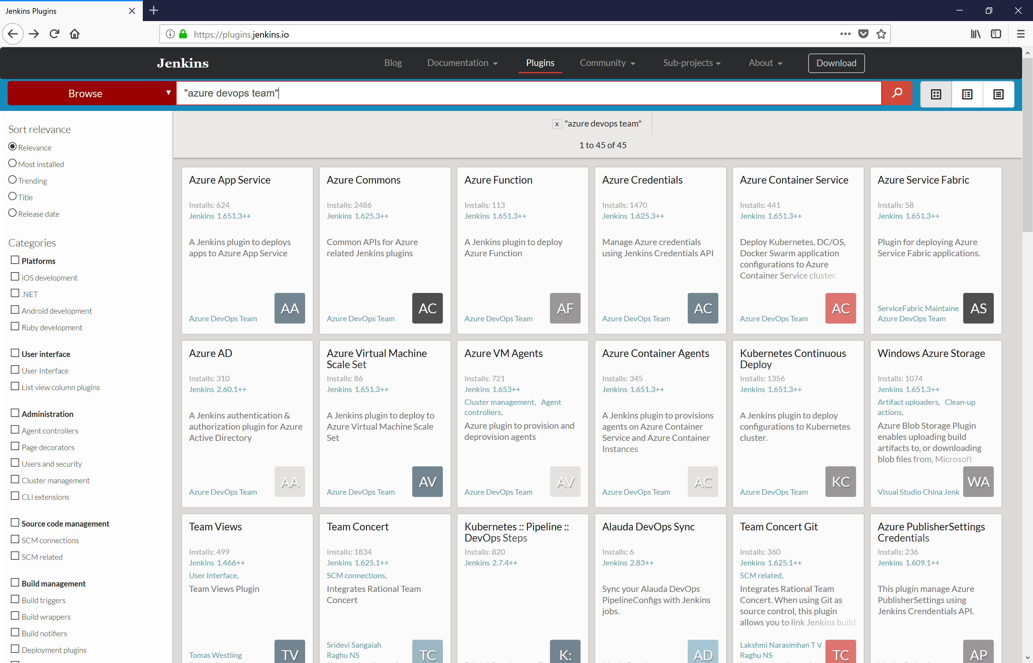Toggle the Firefox sidebar

(996, 34)
